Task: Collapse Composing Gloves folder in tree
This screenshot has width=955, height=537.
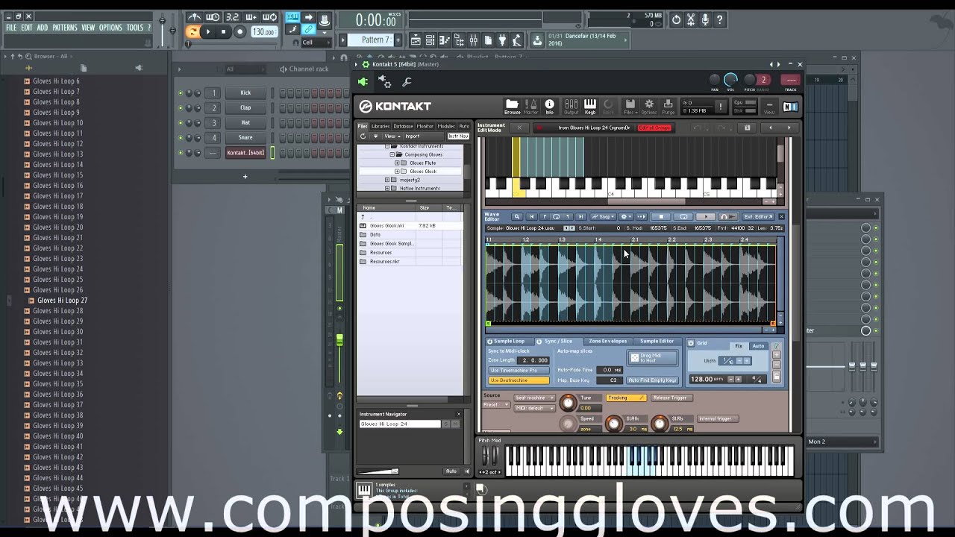Action: point(392,154)
